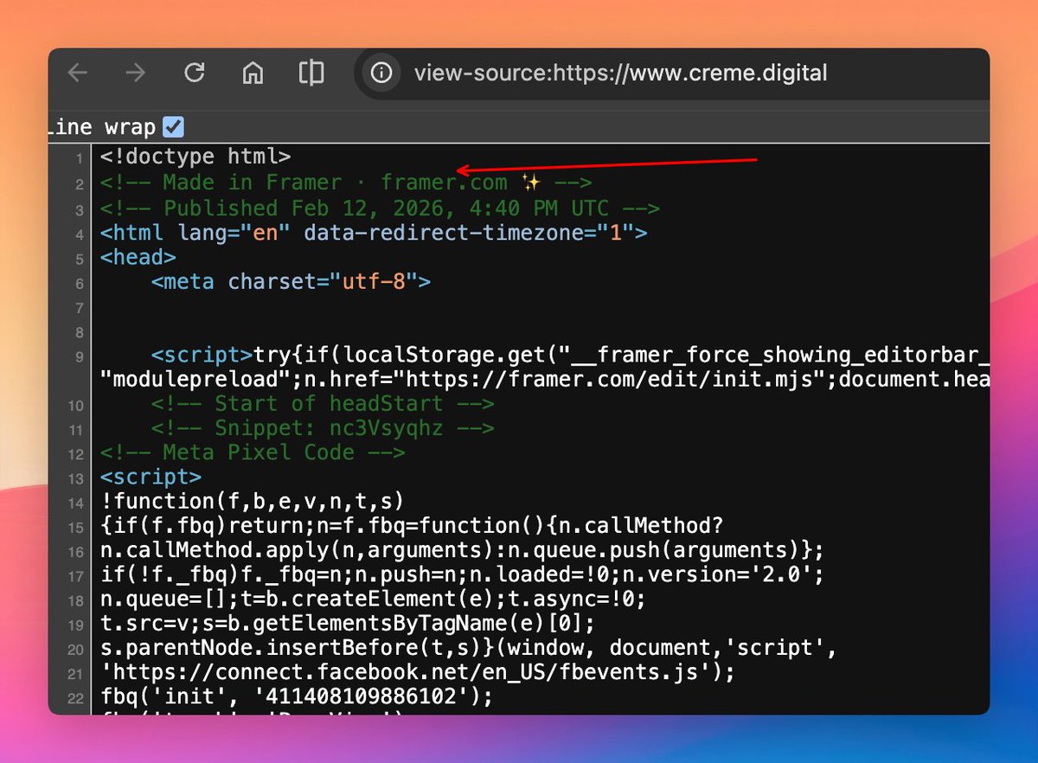
Task: Open the home page icon
Action: 253,74
